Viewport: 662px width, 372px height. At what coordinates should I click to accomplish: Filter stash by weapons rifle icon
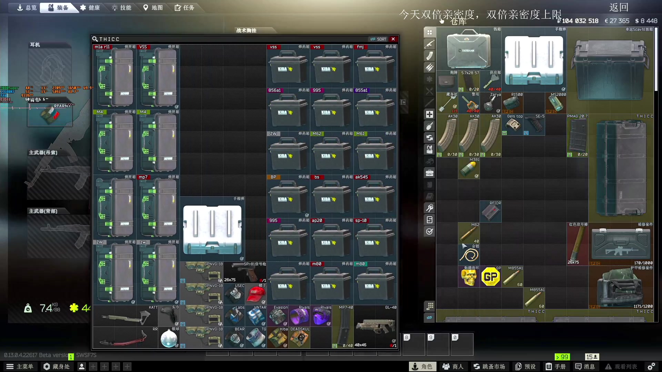[429, 44]
